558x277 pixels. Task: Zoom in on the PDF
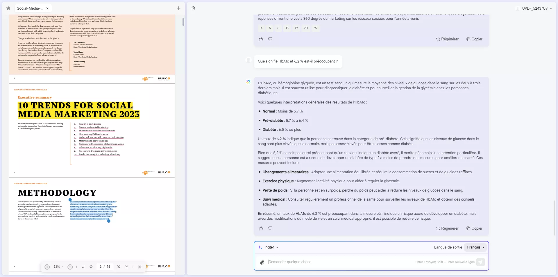pos(47,267)
